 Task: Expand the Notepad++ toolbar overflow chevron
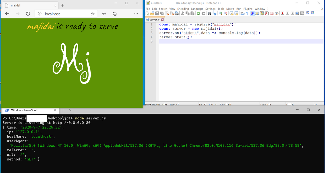[322, 13]
